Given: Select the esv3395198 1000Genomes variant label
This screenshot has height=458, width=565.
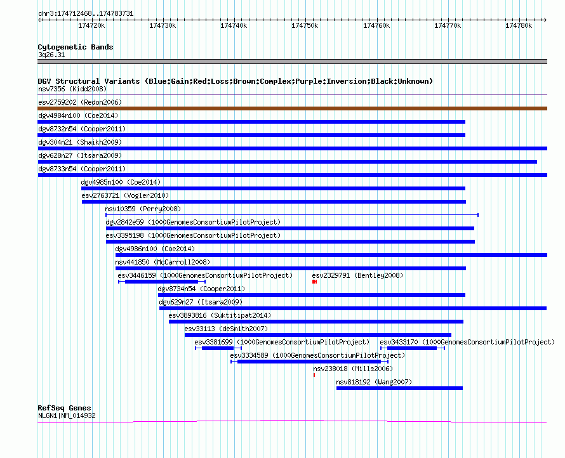Looking at the screenshot, I should pyautogui.click(x=193, y=235).
